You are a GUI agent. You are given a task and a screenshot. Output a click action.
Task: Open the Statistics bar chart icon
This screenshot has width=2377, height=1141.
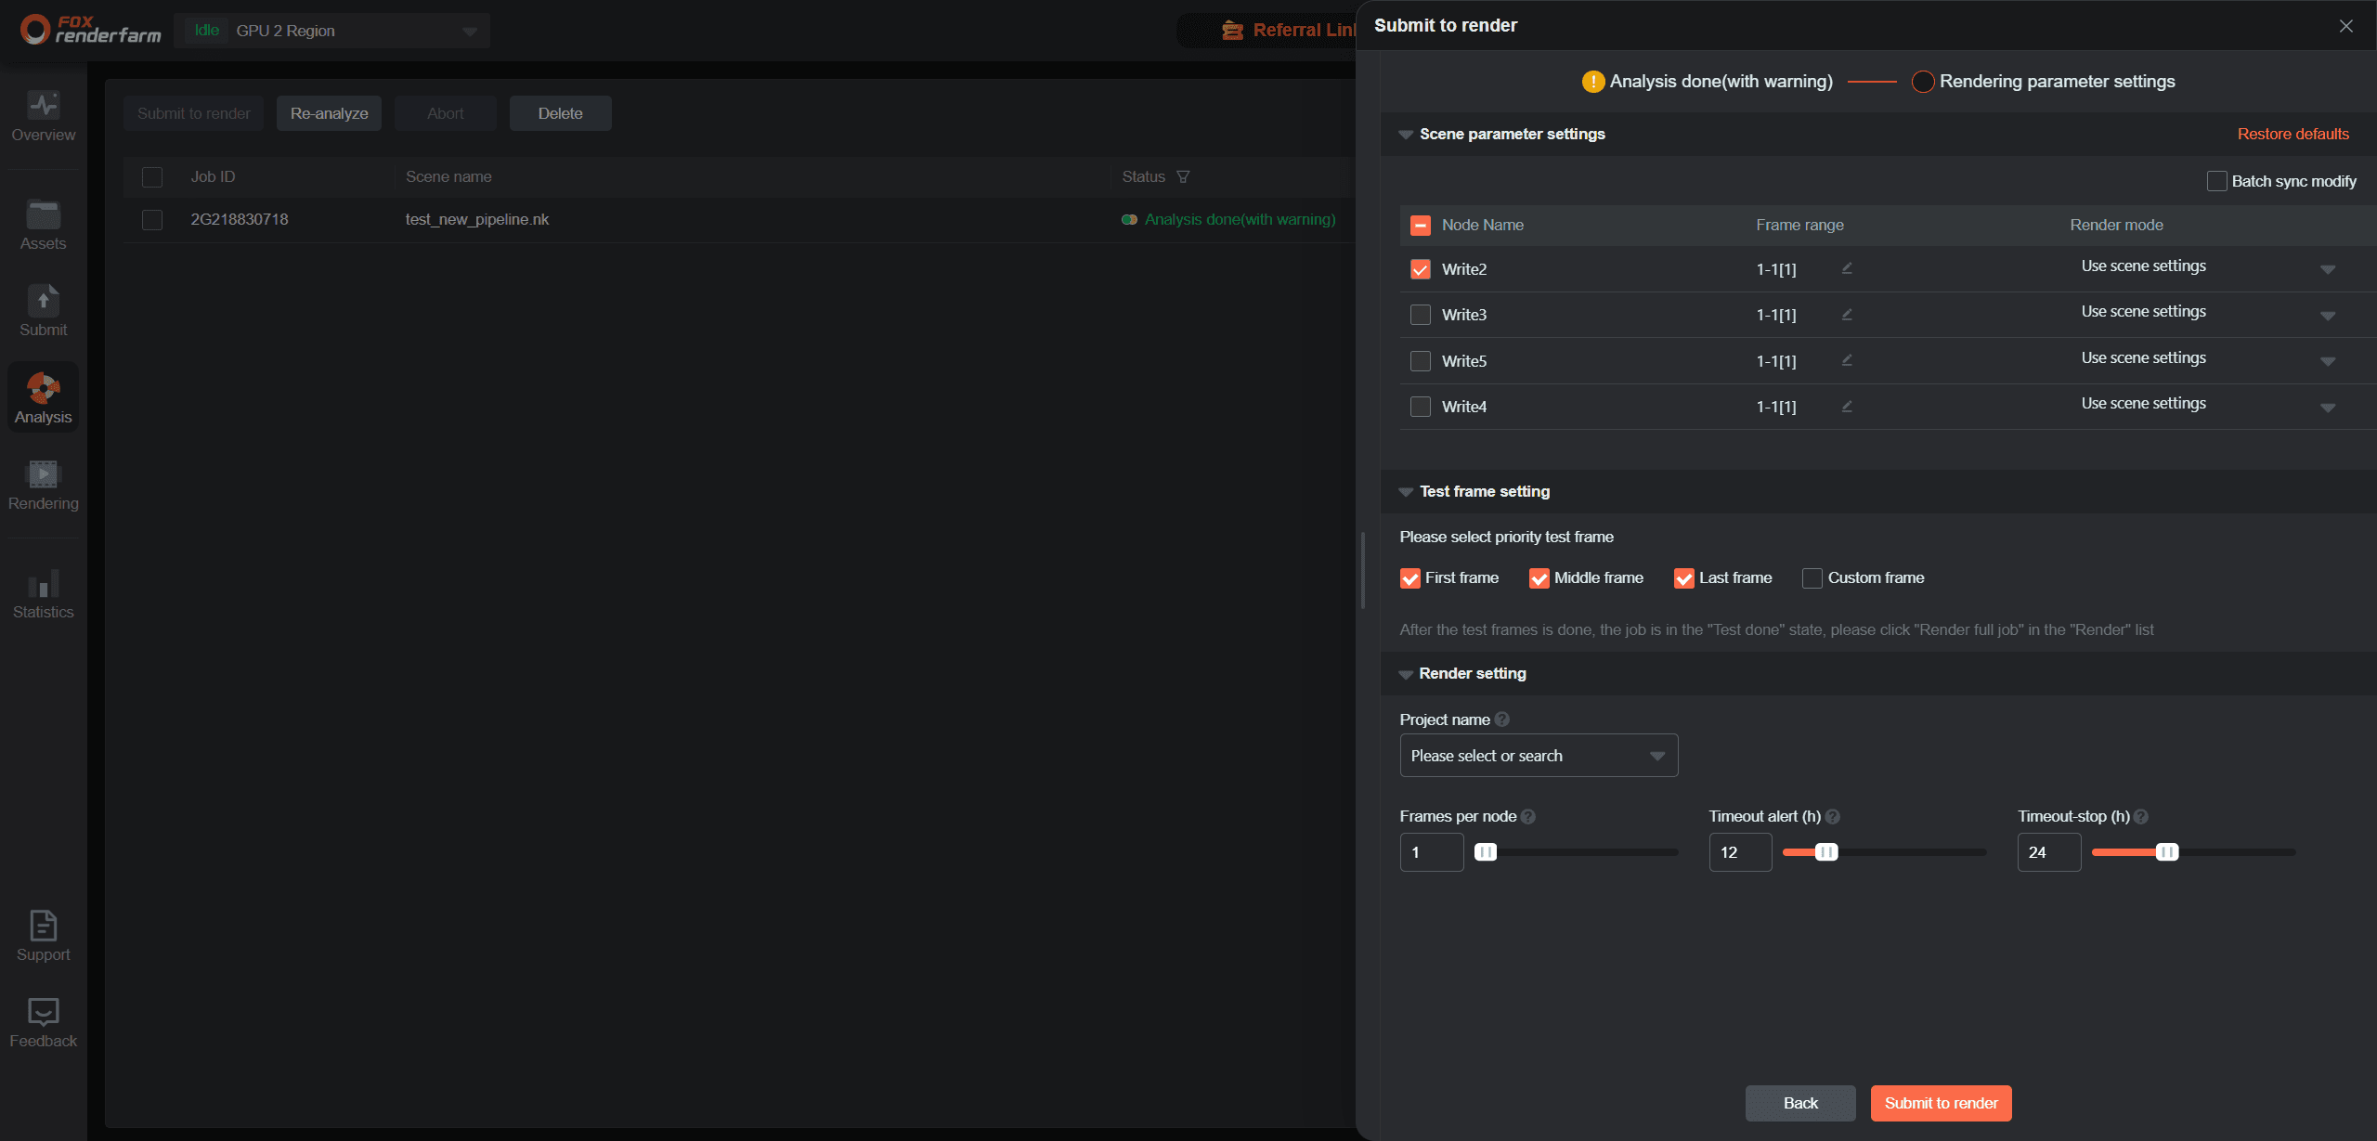tap(43, 584)
